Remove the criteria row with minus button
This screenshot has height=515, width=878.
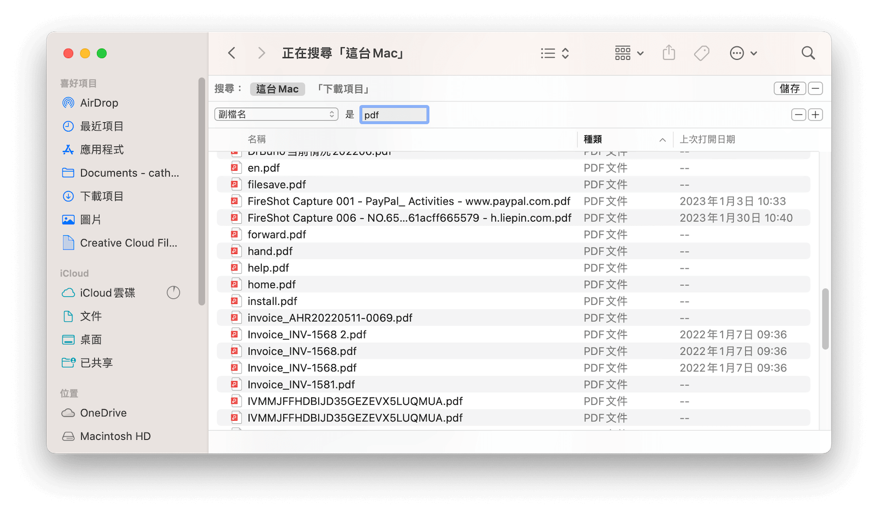click(798, 115)
